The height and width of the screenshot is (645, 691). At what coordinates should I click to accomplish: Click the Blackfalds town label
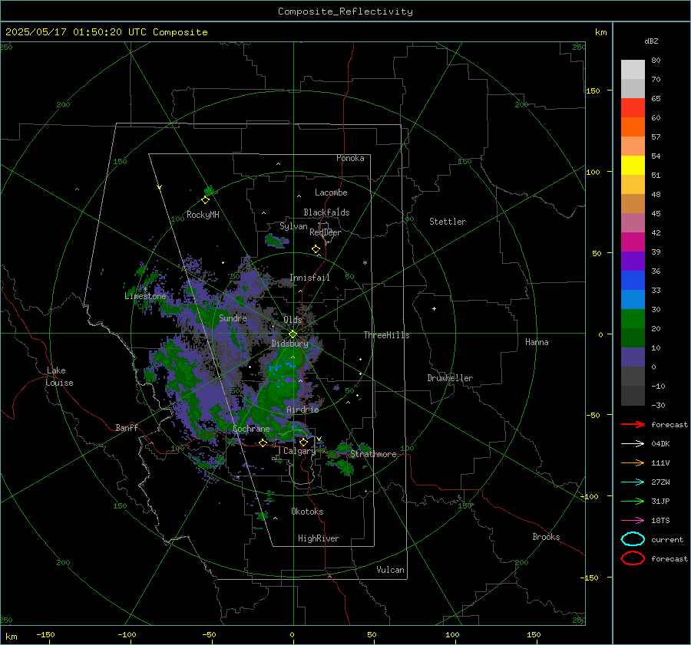[x=326, y=212]
